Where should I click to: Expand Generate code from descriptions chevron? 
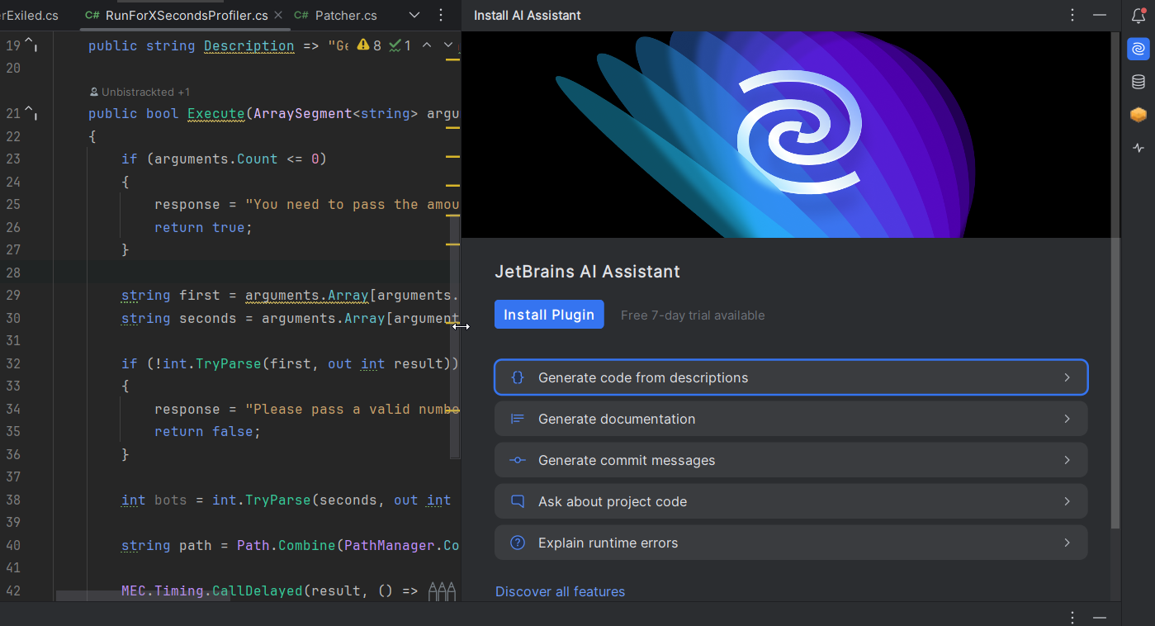[1067, 377]
